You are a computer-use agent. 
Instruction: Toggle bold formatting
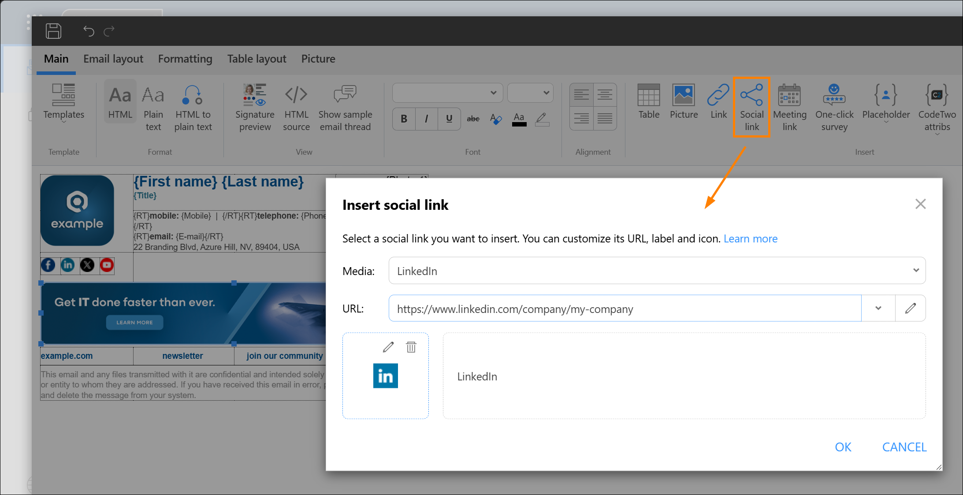pos(404,119)
